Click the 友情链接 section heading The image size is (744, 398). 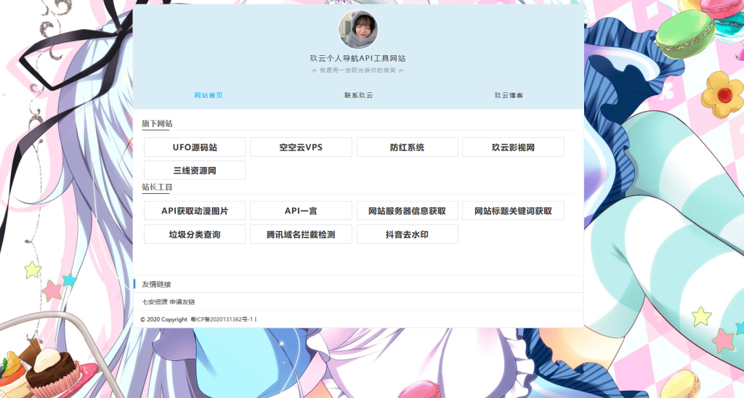tap(157, 284)
